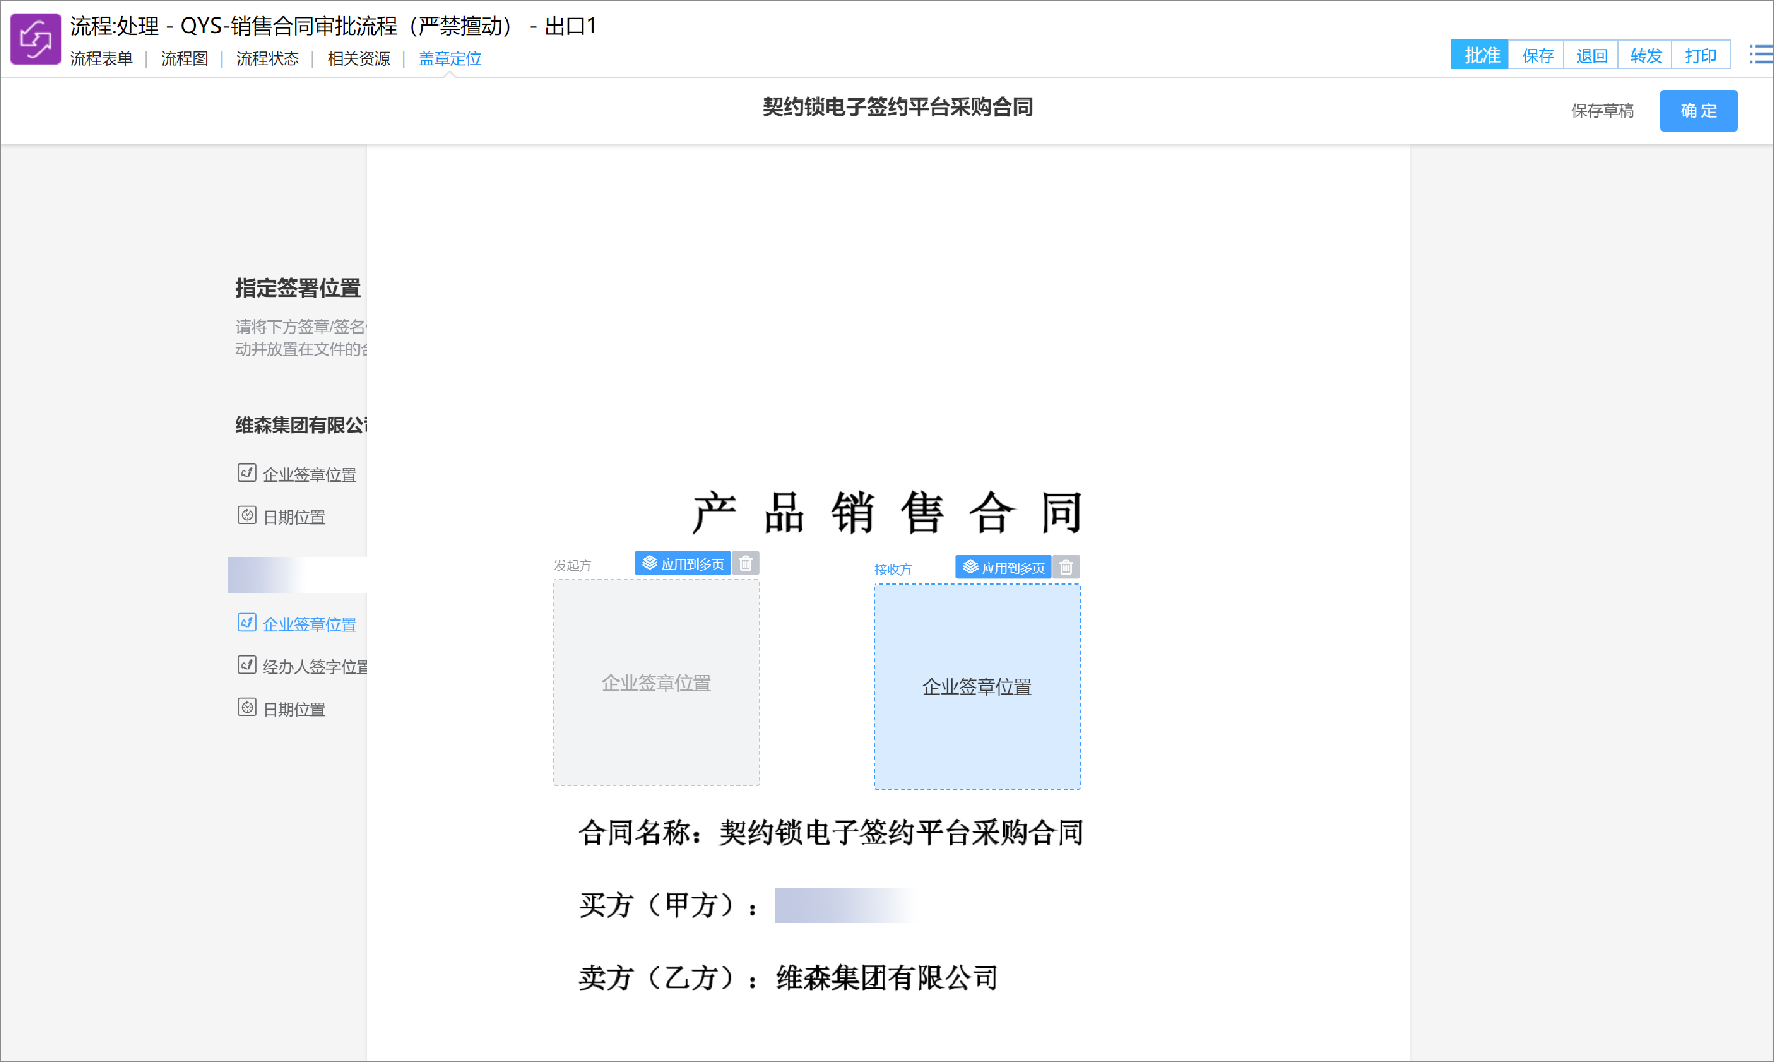
Task: Pick the 经办人签字位置 signature icon
Action: click(x=247, y=666)
